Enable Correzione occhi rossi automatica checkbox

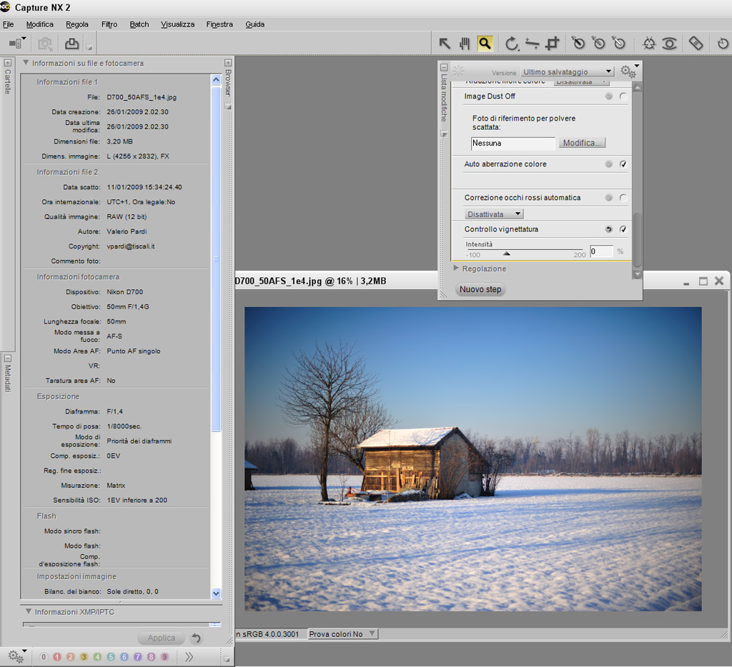click(623, 198)
